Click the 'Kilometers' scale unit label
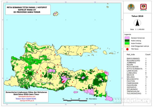The height and width of the screenshot is (107, 153). (x=93, y=99)
